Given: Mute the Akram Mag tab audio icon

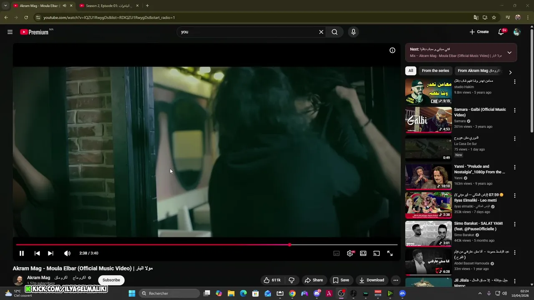Looking at the screenshot, I should click(64, 6).
